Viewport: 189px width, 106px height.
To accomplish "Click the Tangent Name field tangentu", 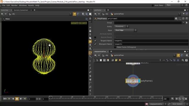I will (x=151, y=41).
